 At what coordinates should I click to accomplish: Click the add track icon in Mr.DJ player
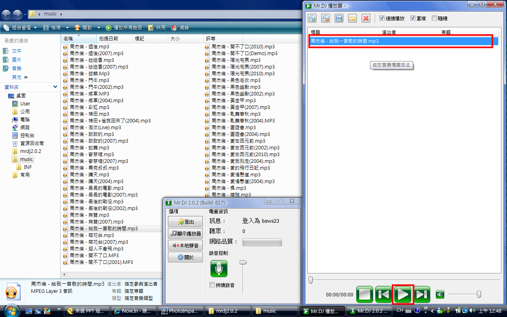click(312, 18)
